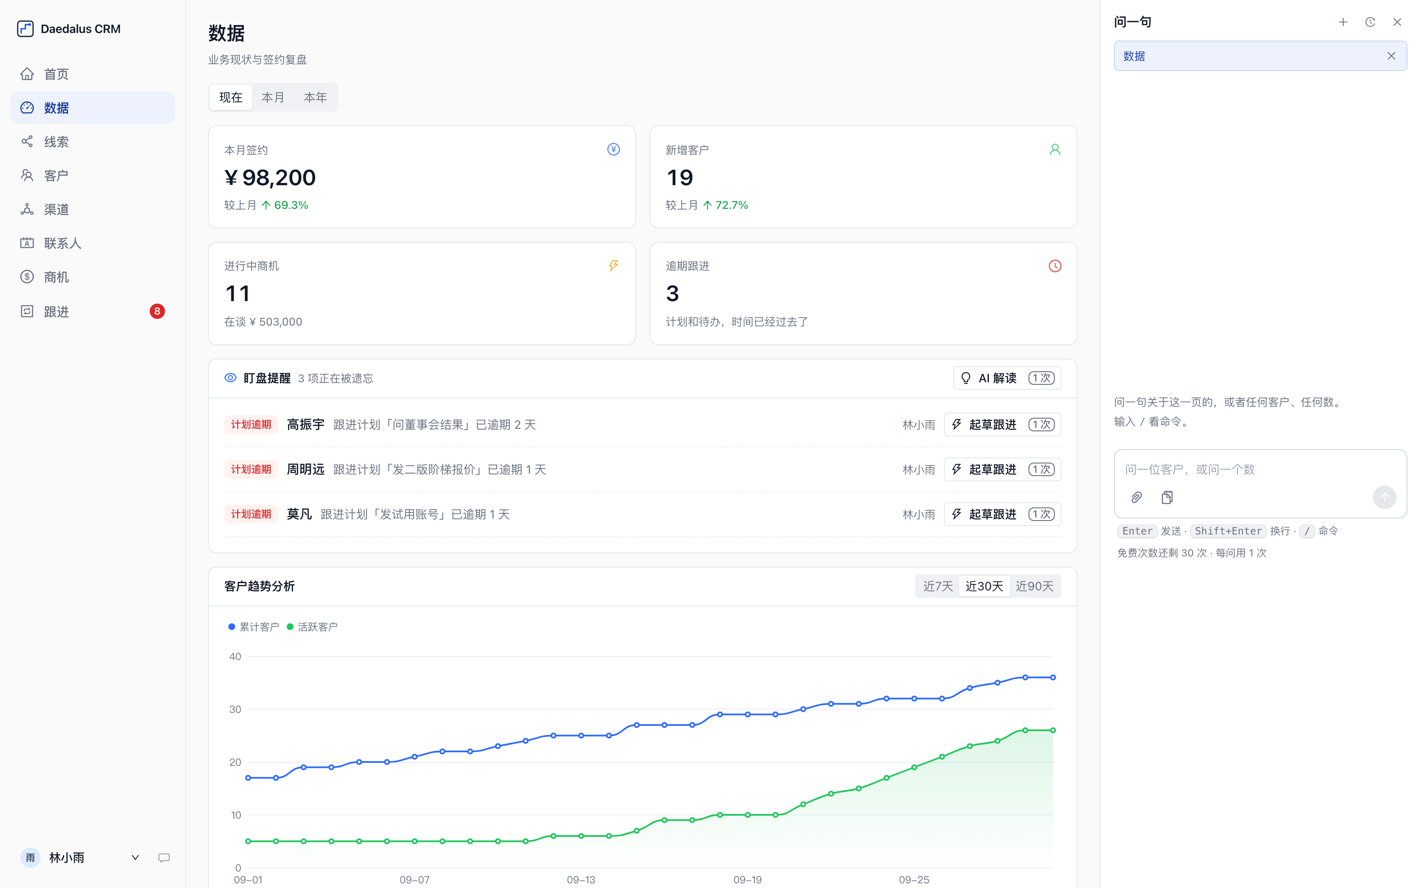Screen dimensions: 1421x888
Task: Click customer name 莫凡
Action: coord(299,515)
